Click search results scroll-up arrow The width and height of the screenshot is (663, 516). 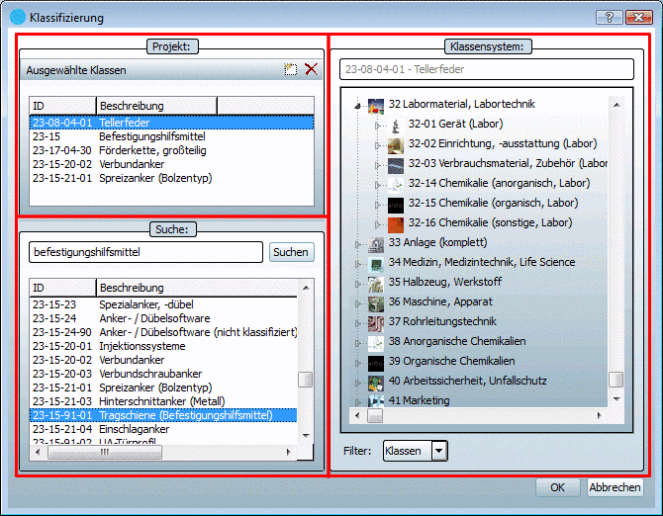pos(306,288)
